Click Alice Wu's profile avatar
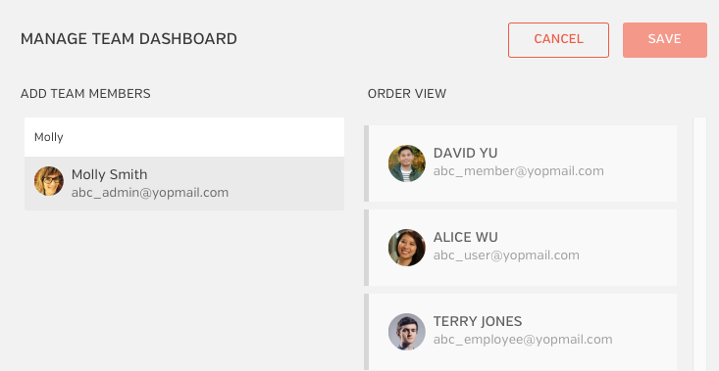This screenshot has height=371, width=719. tap(407, 248)
